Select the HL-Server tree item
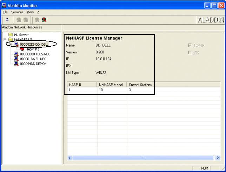This screenshot has width=226, height=172. [x=21, y=35]
